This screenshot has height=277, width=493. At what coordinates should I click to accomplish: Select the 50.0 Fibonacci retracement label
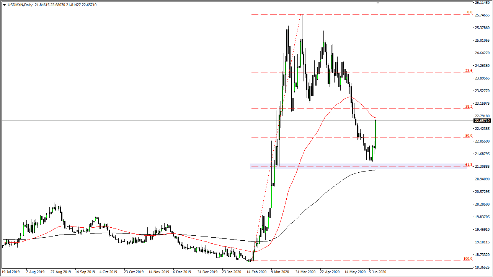469,136
